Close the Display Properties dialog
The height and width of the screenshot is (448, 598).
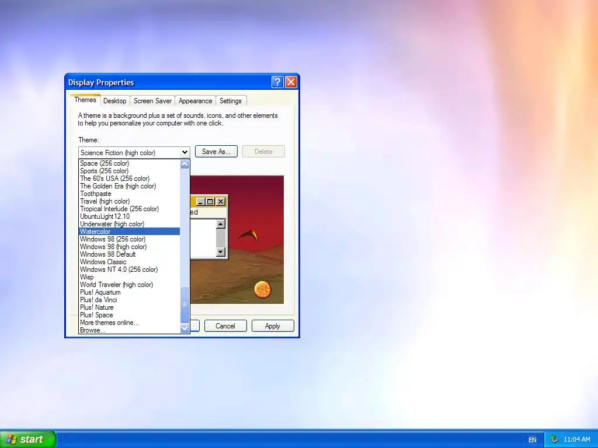[x=291, y=82]
